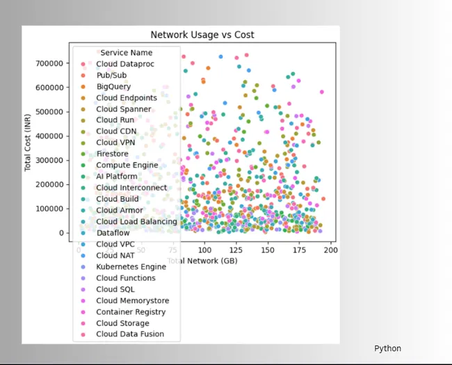Select 'Cloud VPC' legend label
This screenshot has height=365, width=452.
pyautogui.click(x=115, y=244)
